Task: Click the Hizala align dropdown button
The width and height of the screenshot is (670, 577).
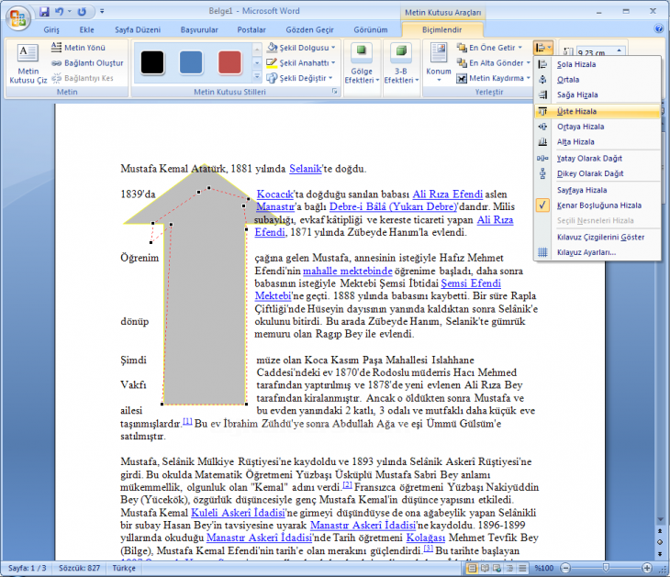Action: 543,48
